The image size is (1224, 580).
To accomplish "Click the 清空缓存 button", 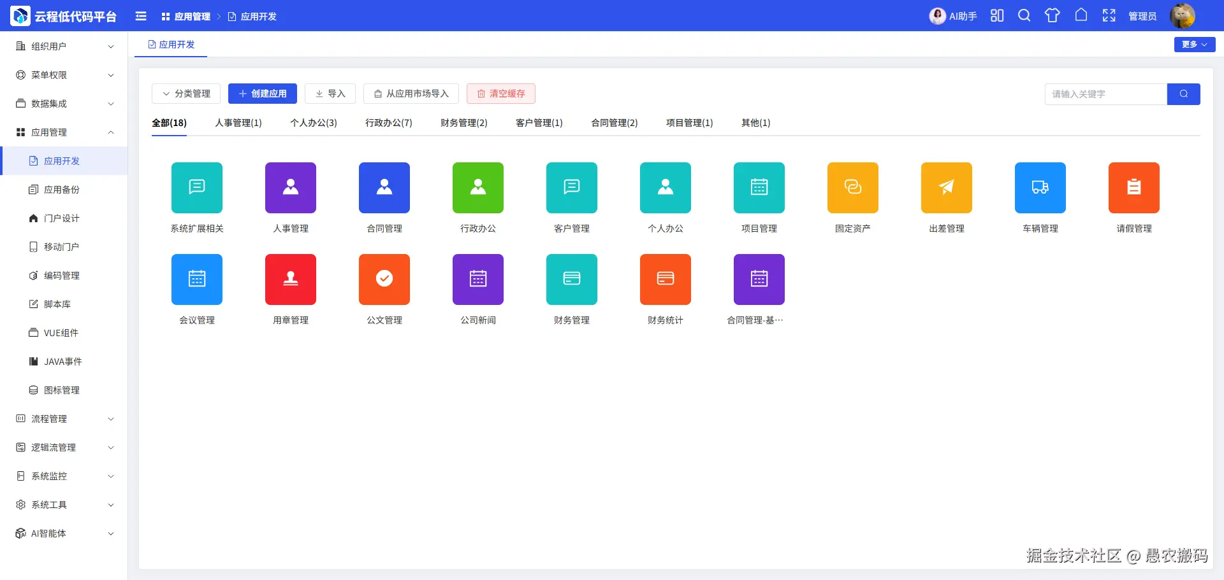I will 501,94.
